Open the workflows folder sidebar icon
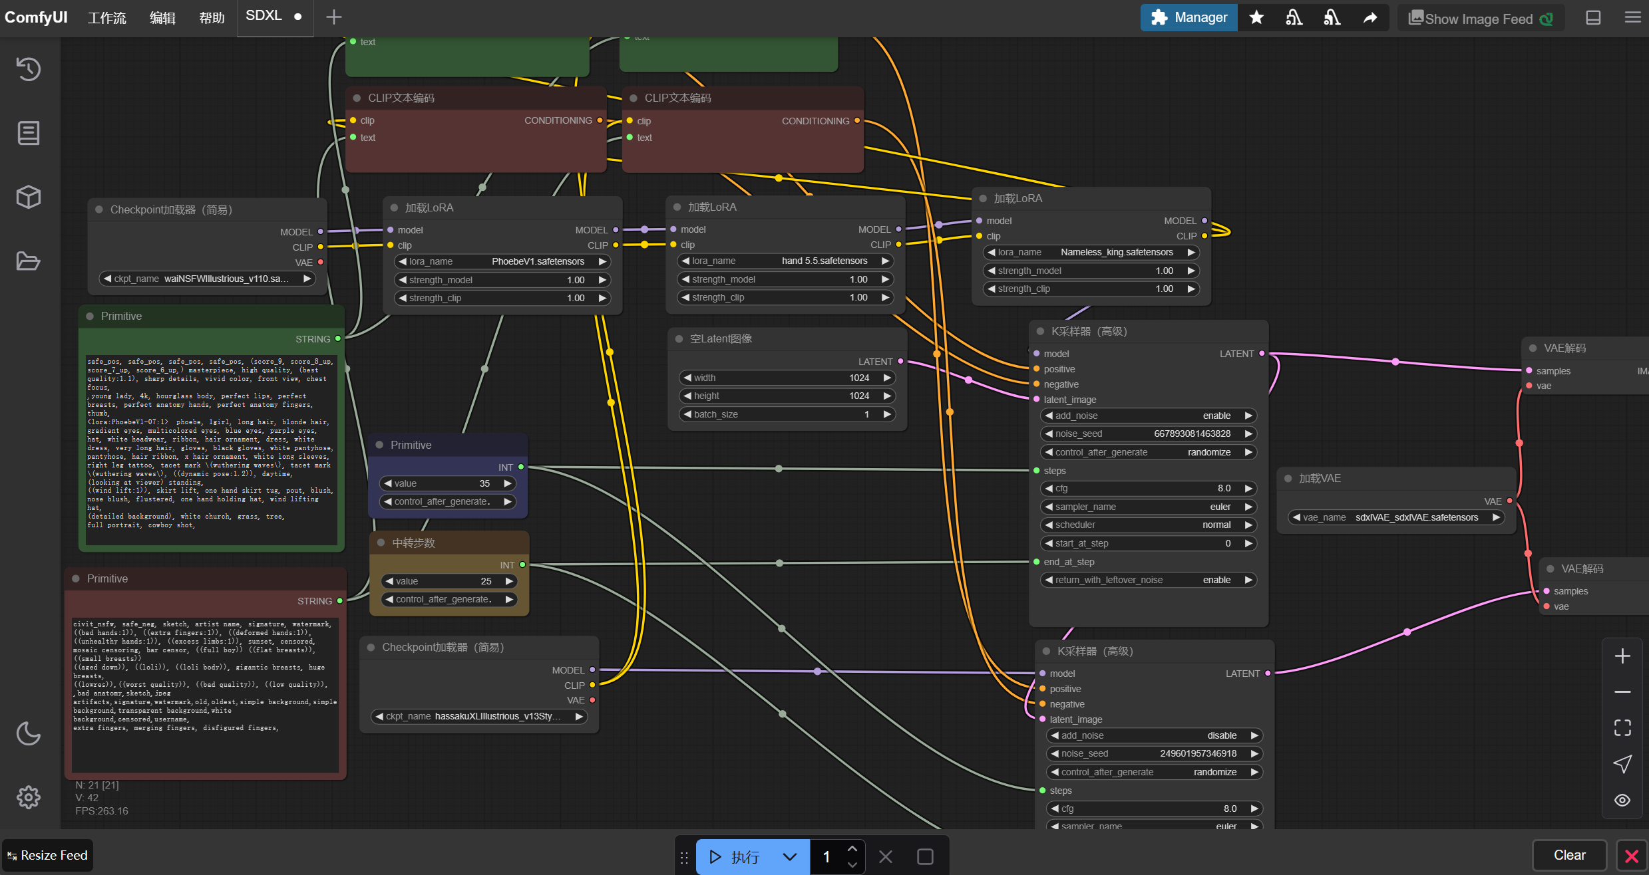Screen dimensions: 1649x875 point(28,261)
